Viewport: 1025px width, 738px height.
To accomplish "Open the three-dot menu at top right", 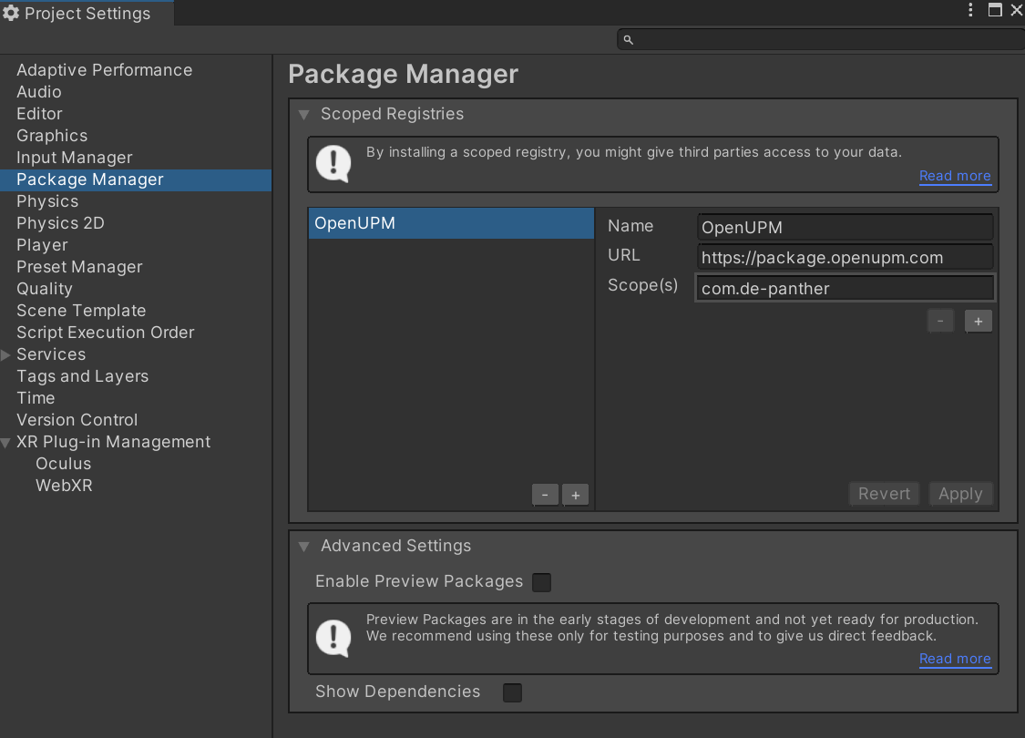I will coord(969,9).
